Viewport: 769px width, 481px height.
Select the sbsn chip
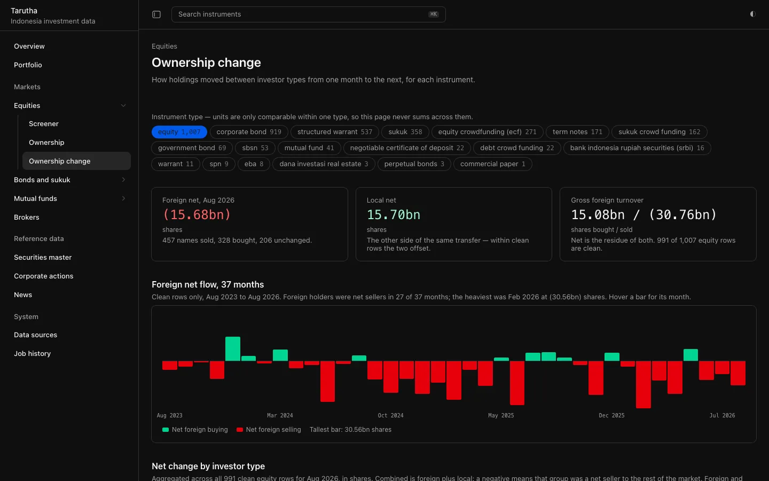click(x=255, y=148)
